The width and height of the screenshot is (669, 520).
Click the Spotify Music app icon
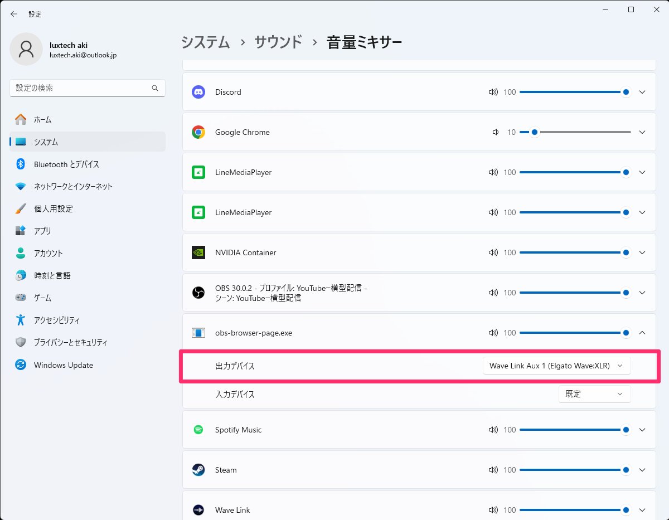pyautogui.click(x=198, y=430)
